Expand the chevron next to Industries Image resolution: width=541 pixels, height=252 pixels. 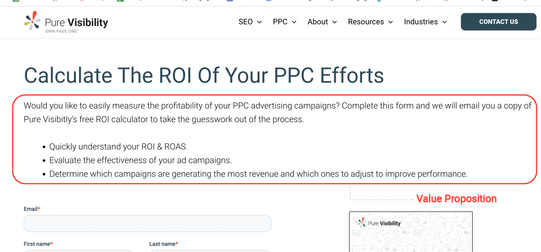click(444, 22)
